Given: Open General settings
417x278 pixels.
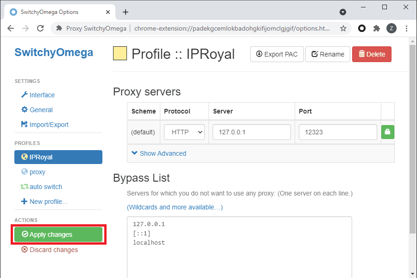Looking at the screenshot, I should point(37,110).
